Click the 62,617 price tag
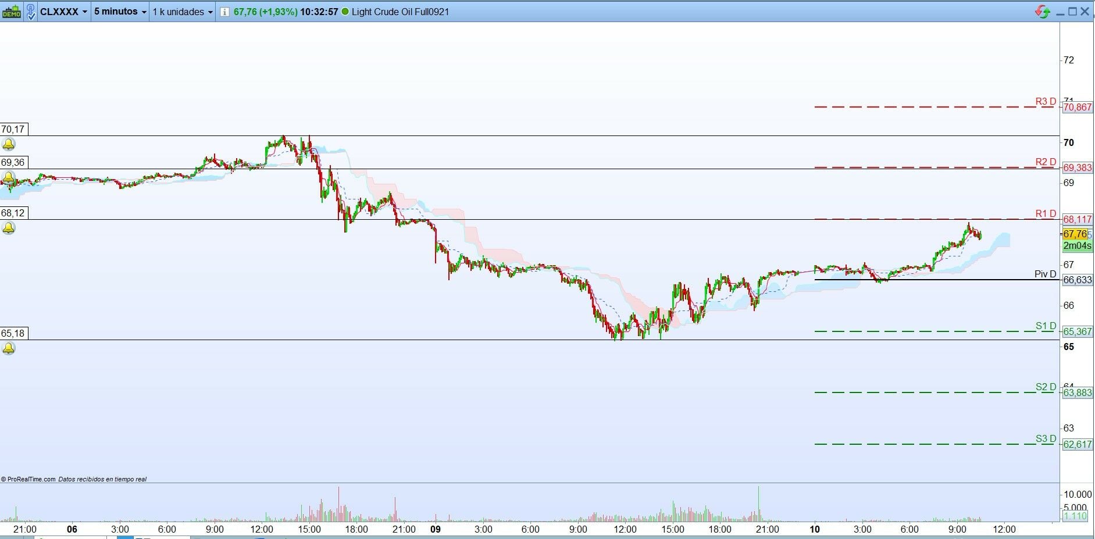1095x539 pixels. pyautogui.click(x=1078, y=444)
